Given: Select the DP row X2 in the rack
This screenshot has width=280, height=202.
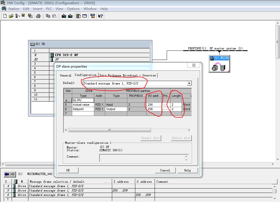Looking at the screenshot, I should coord(99,59).
